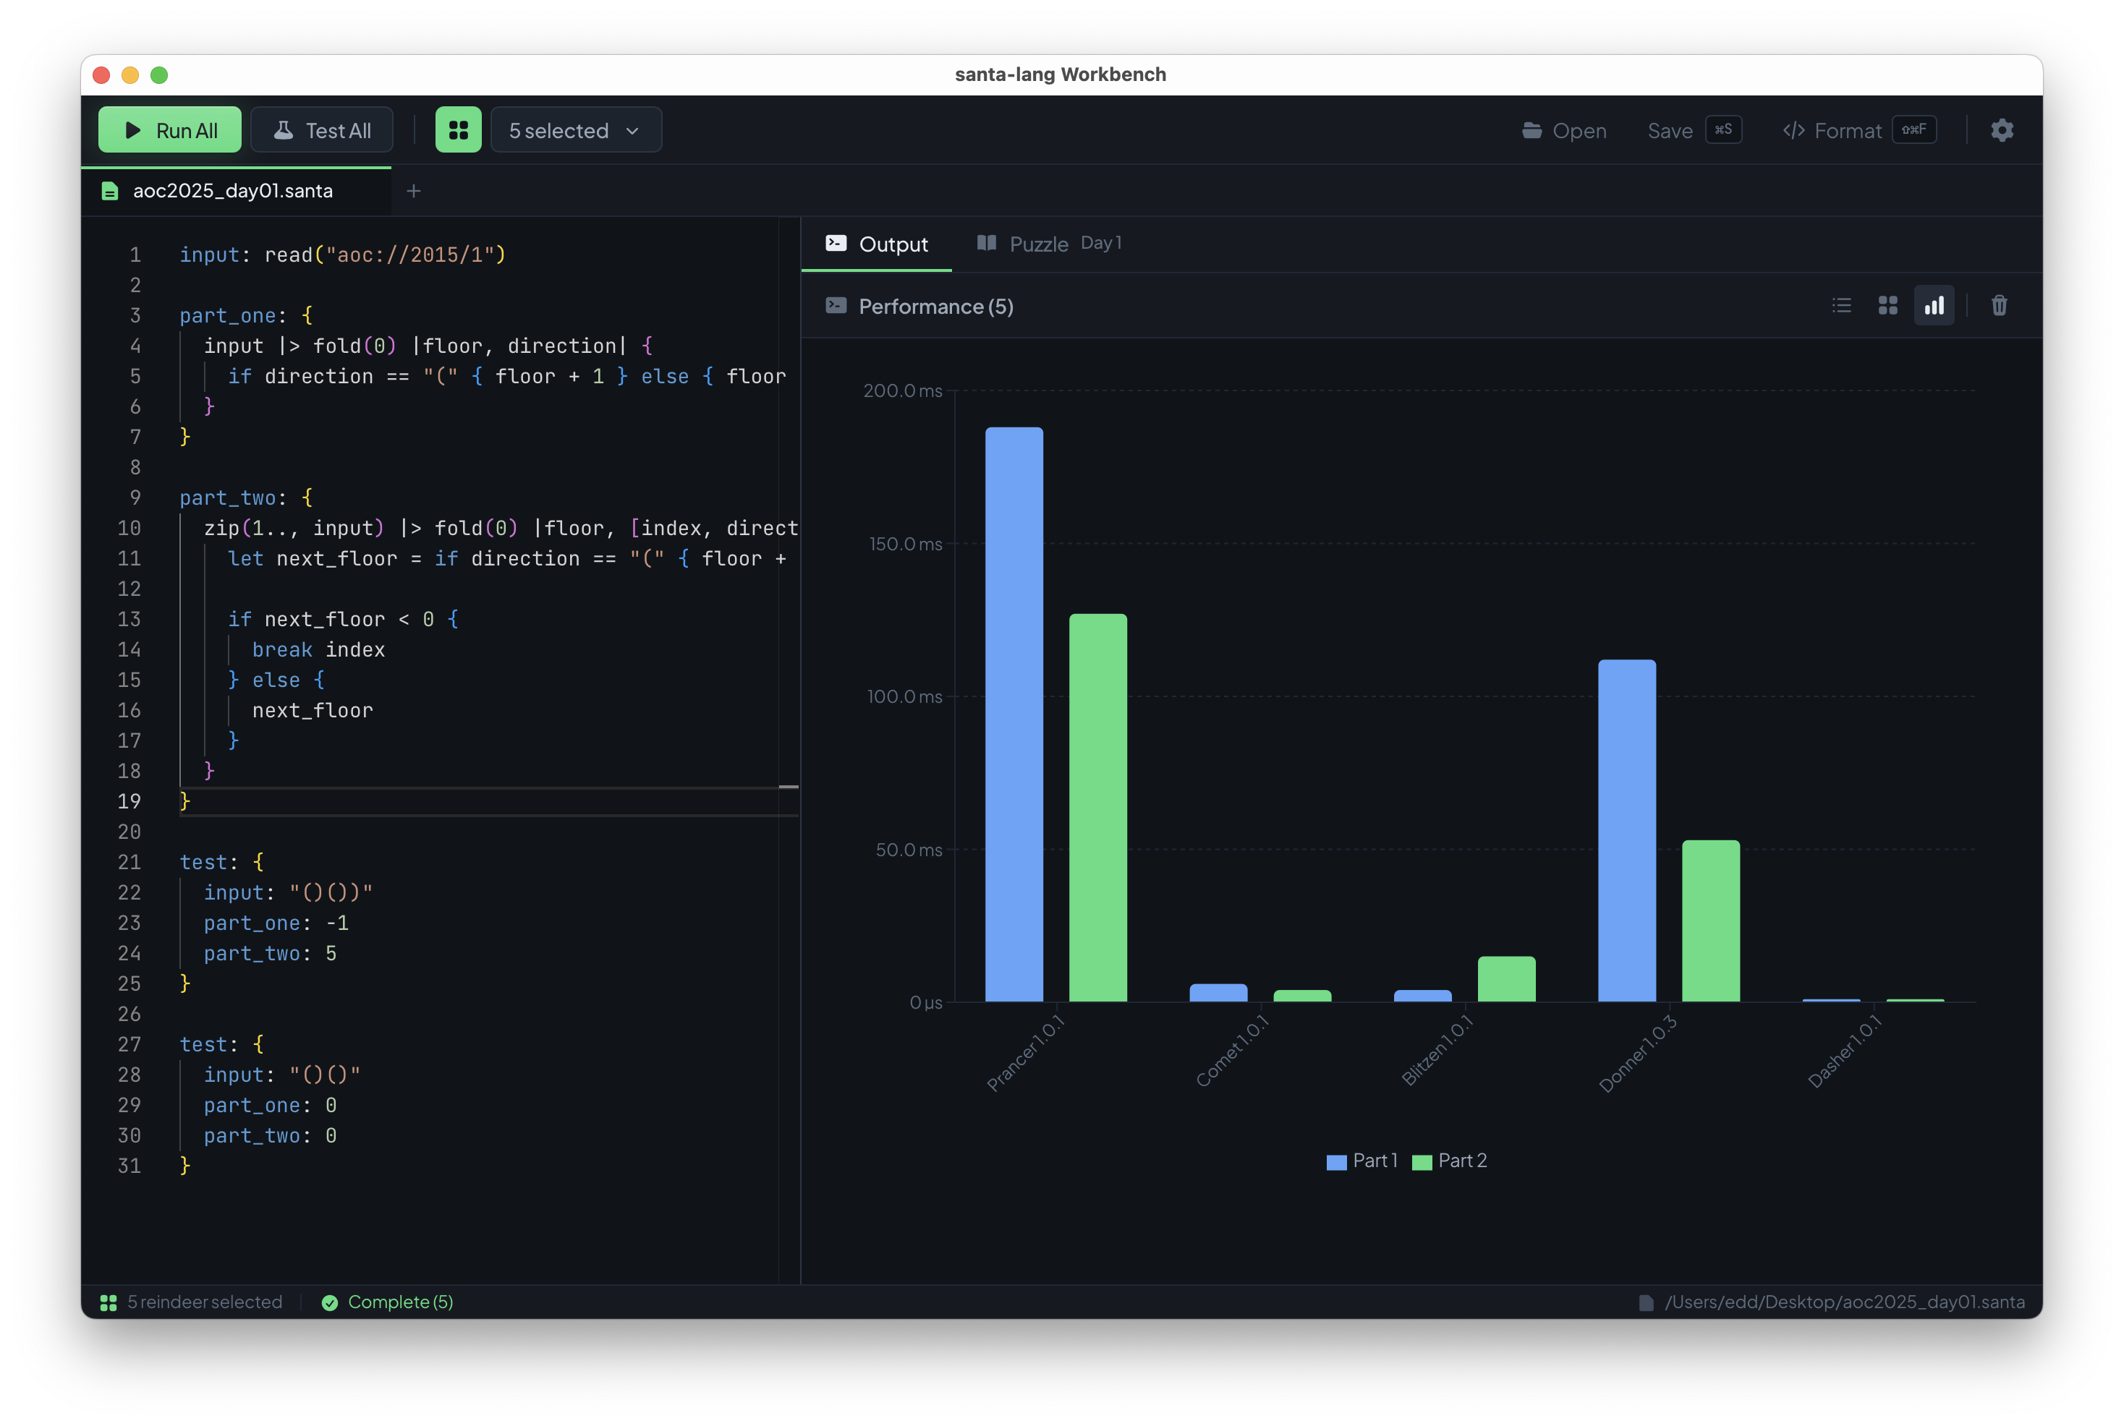Click the Run All button
This screenshot has height=1426, width=2124.
click(x=170, y=130)
